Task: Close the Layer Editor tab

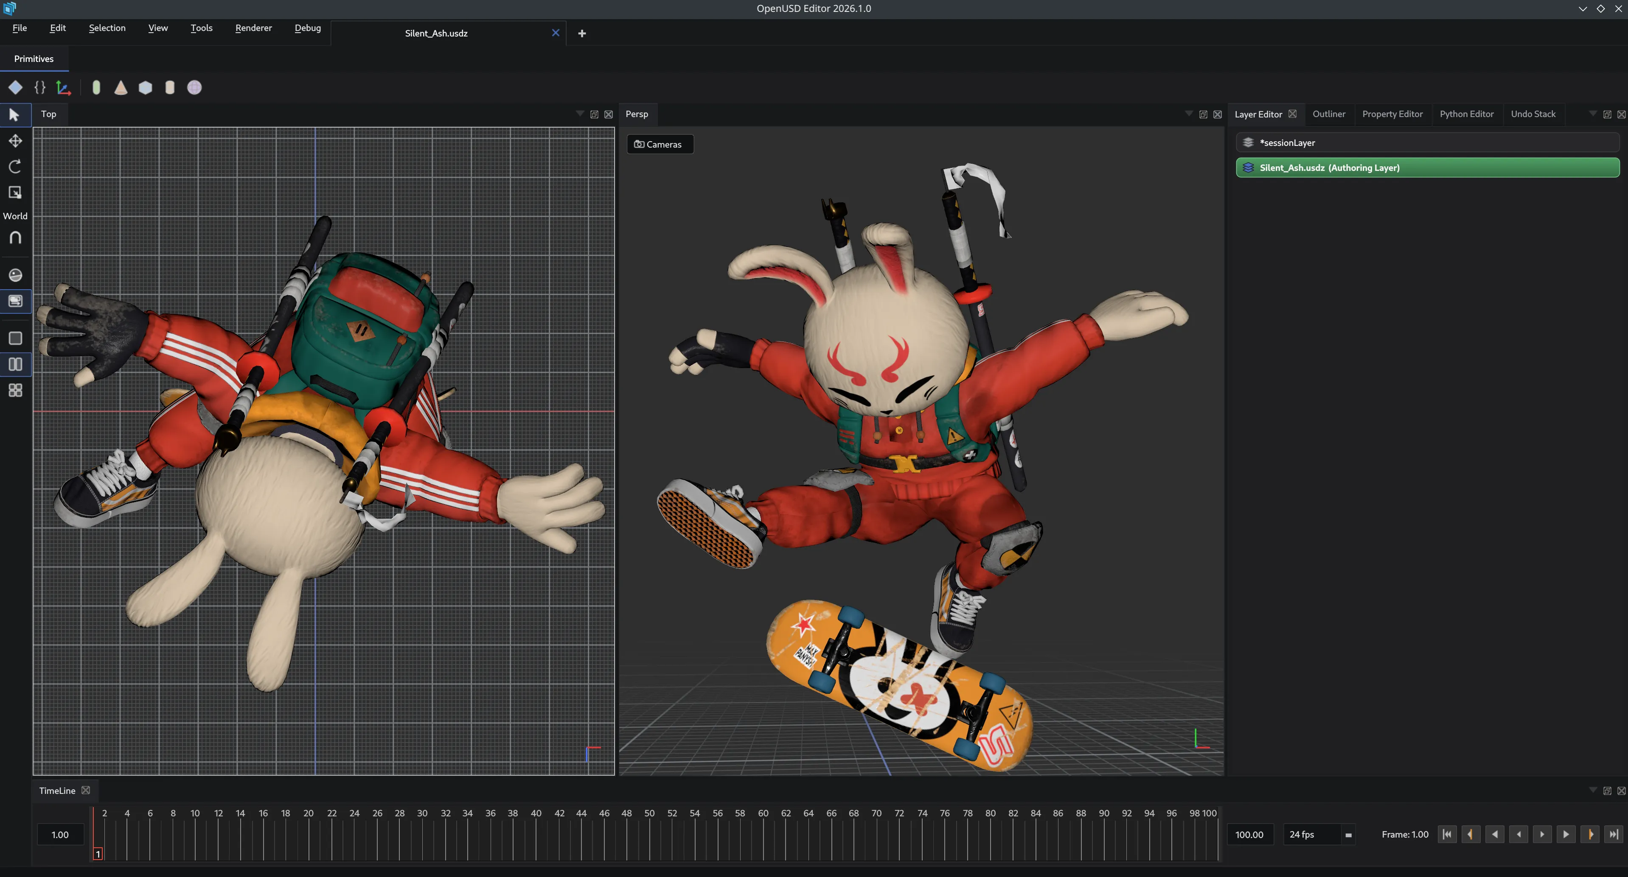Action: click(x=1292, y=114)
